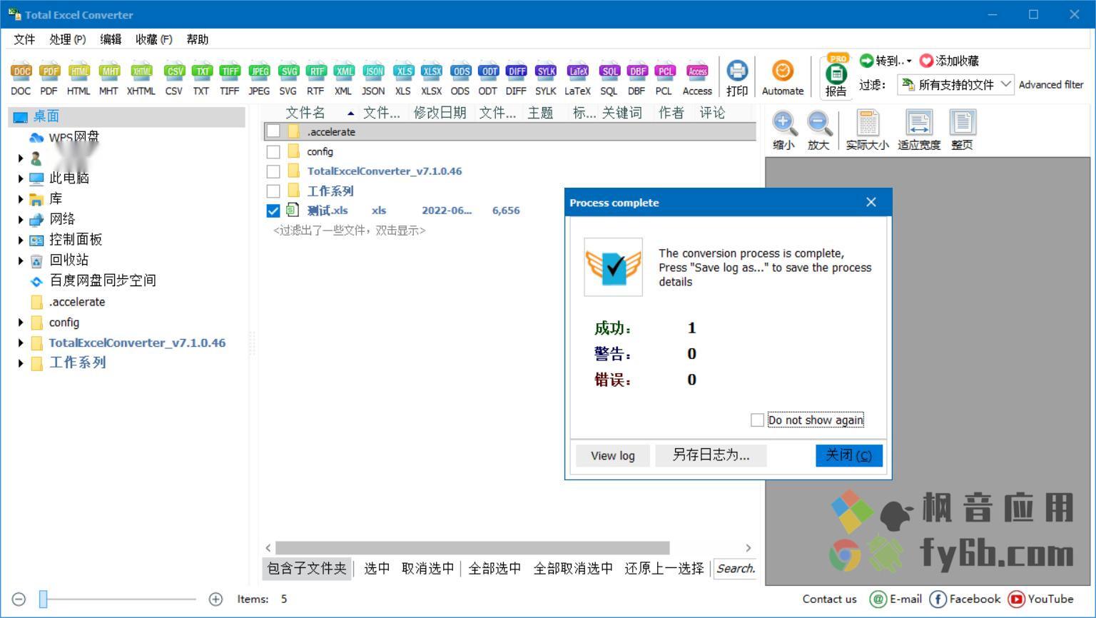1096x618 pixels.
Task: Select XHTML conversion target
Action: coord(141,78)
